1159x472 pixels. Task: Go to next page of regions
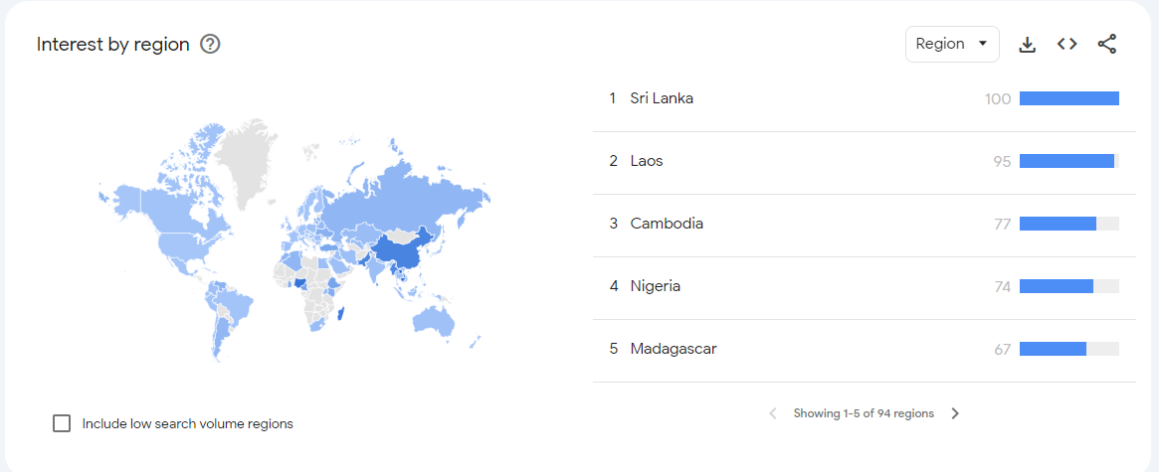[x=955, y=413]
